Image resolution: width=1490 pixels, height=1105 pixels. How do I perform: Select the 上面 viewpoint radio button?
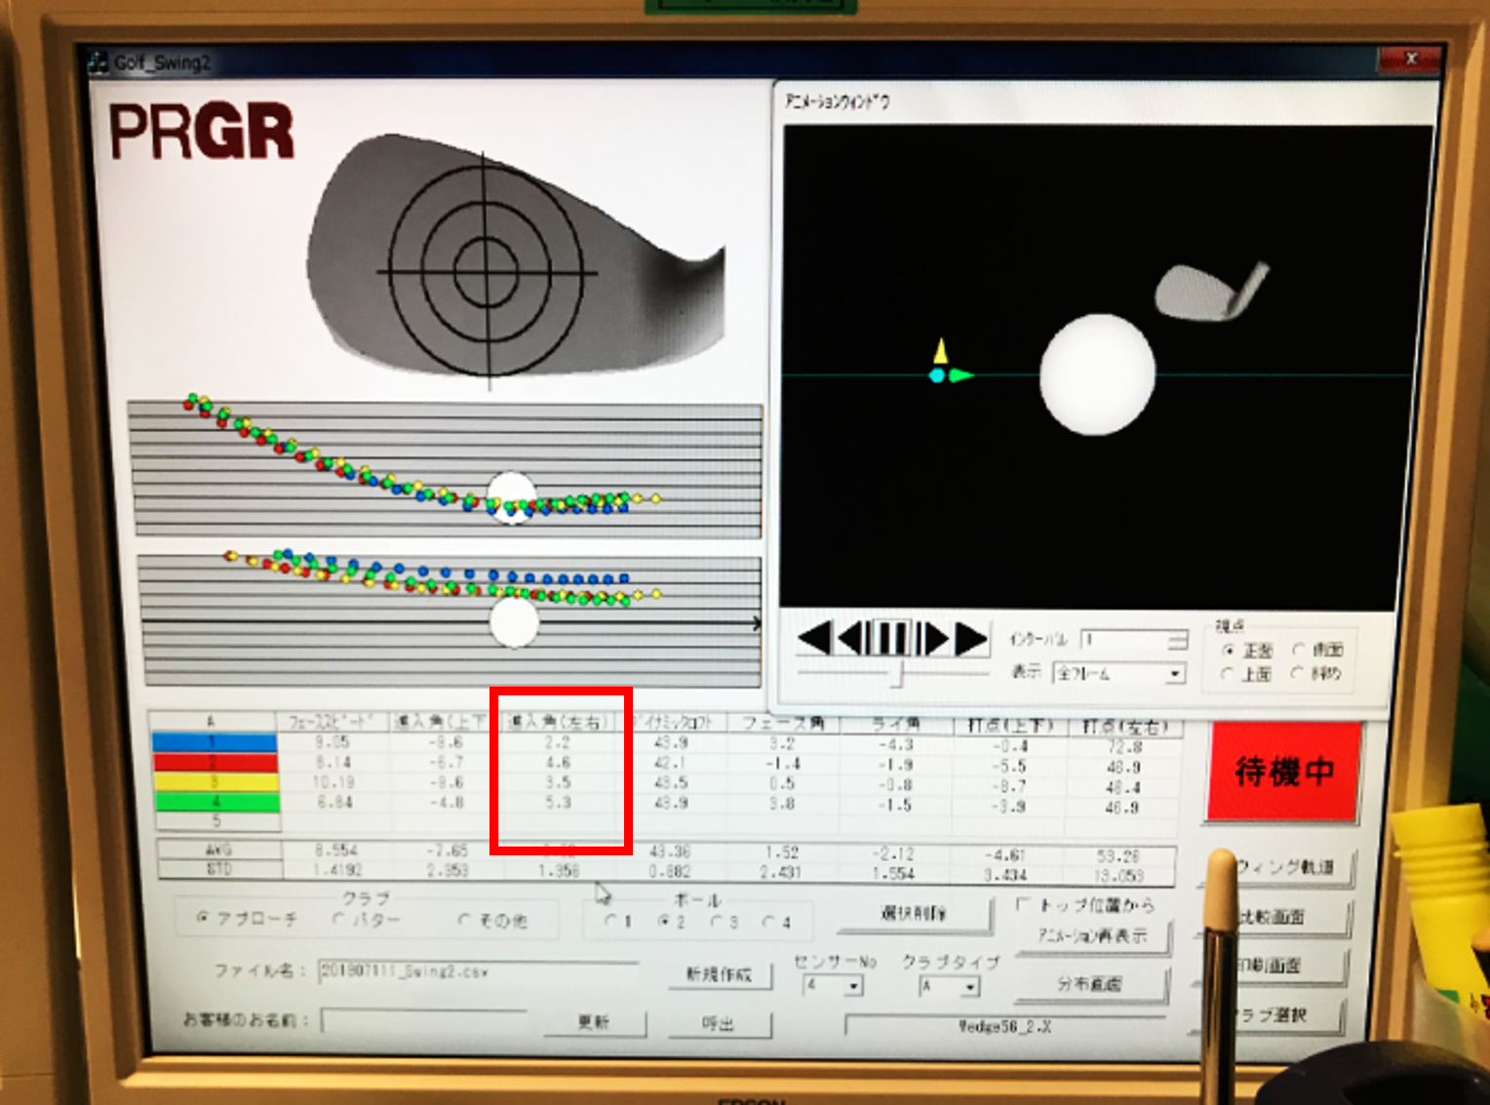1229,673
